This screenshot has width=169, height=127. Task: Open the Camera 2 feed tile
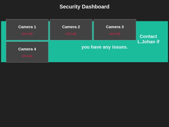(71, 30)
